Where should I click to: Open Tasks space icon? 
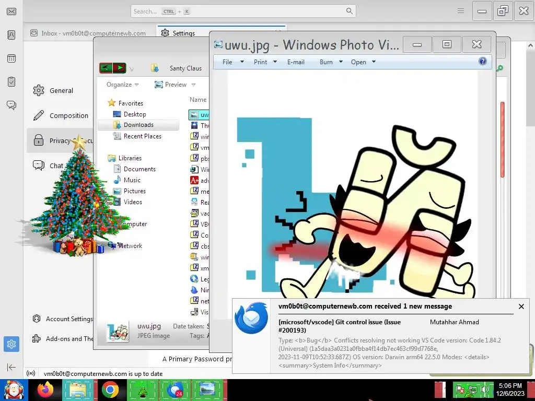[11, 82]
